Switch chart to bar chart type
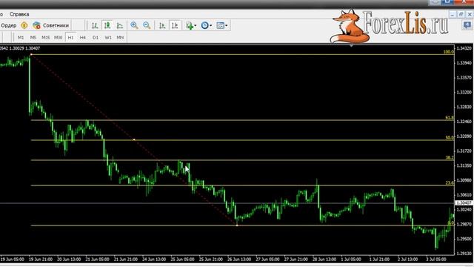The image size is (474, 267). pos(95,25)
